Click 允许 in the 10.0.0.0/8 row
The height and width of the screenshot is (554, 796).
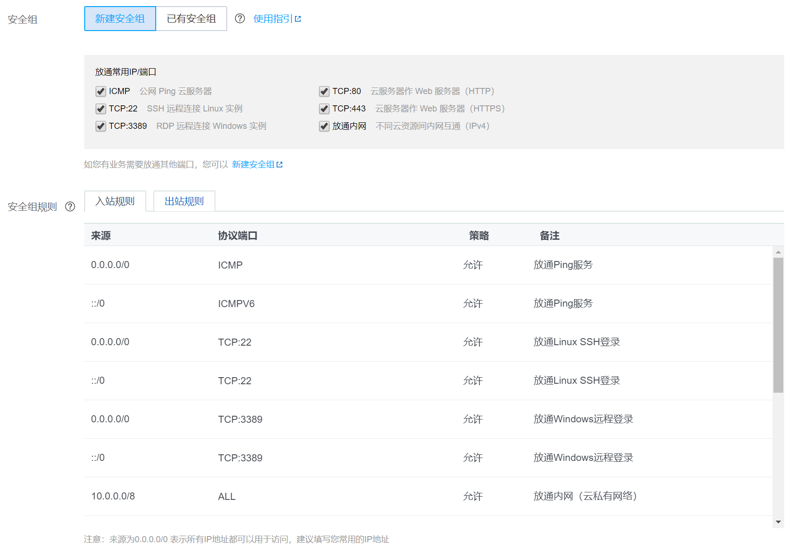pyautogui.click(x=473, y=496)
